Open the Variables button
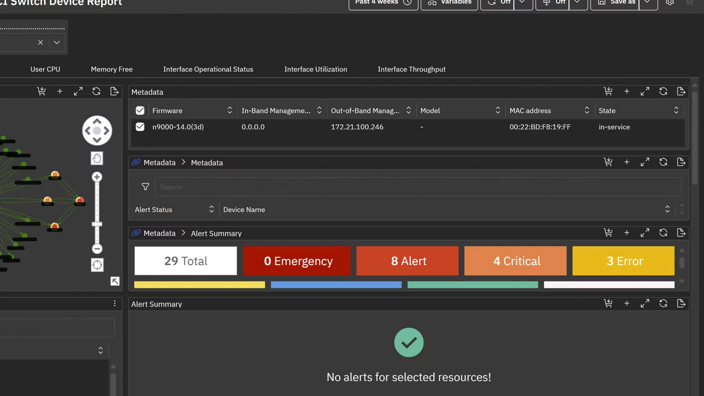 [x=449, y=3]
